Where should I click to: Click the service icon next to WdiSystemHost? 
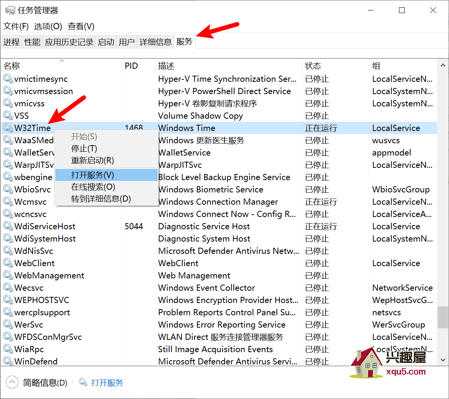8,238
